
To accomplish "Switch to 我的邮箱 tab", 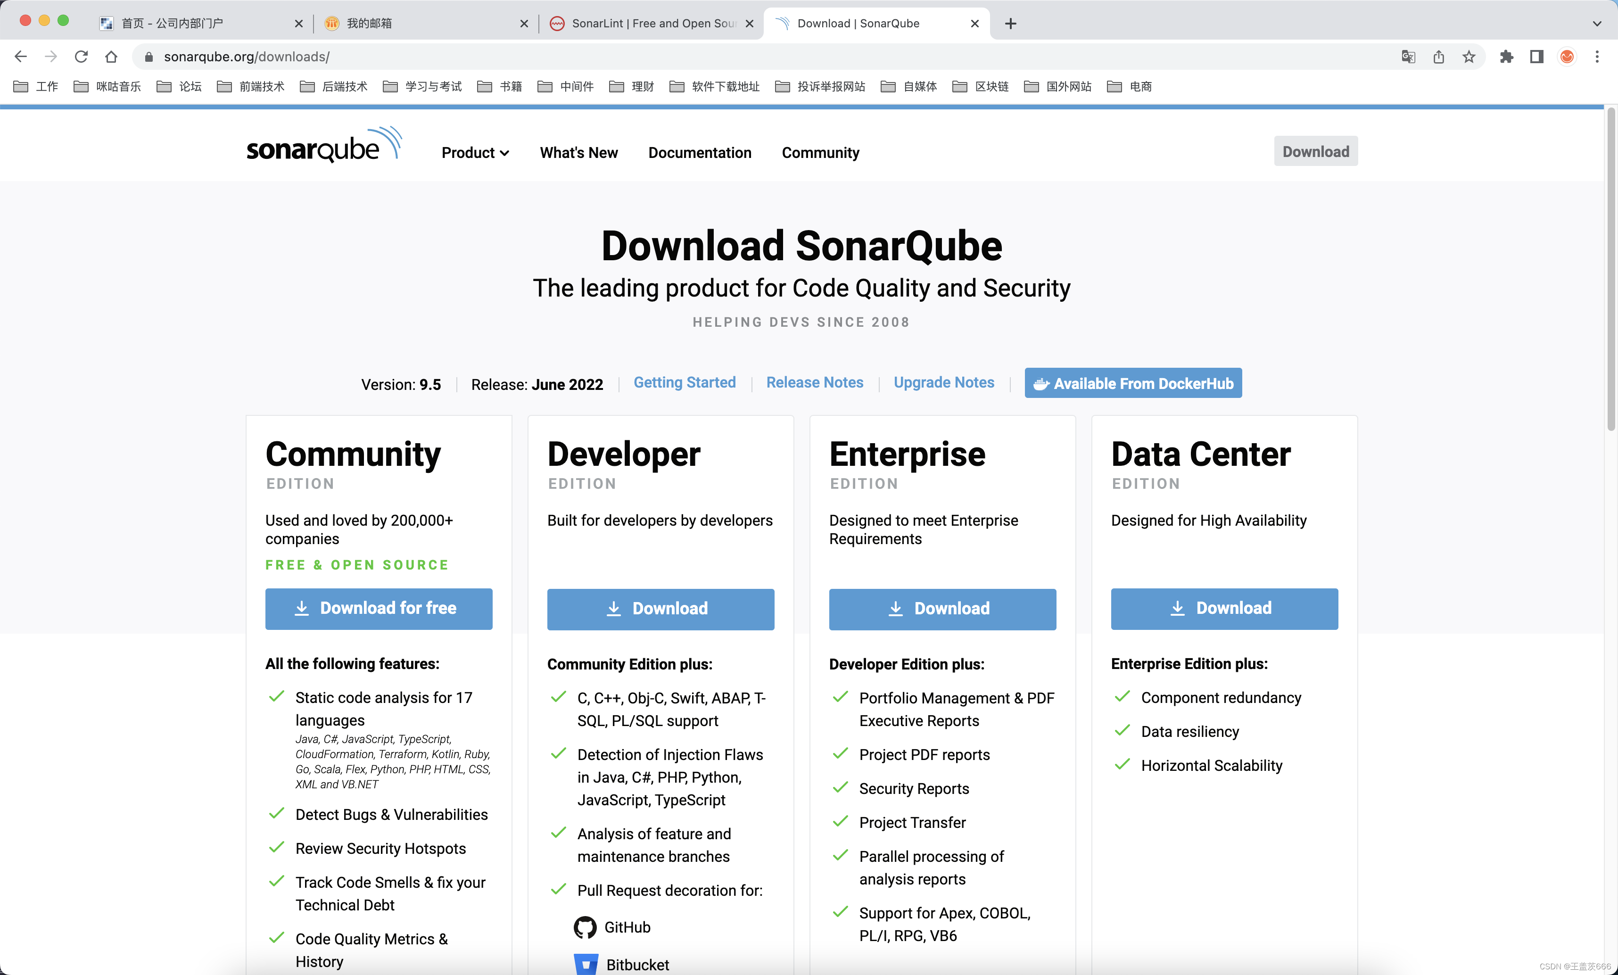I will pos(427,24).
